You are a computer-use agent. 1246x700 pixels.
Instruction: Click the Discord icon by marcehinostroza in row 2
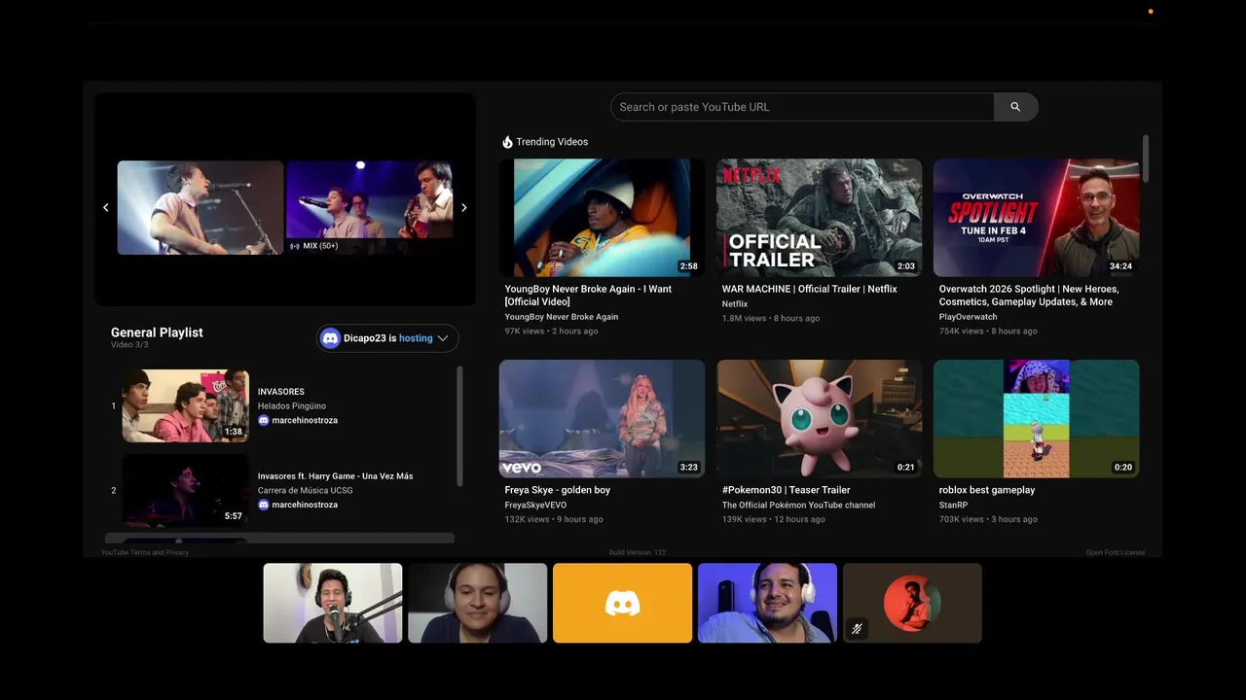[x=263, y=505]
